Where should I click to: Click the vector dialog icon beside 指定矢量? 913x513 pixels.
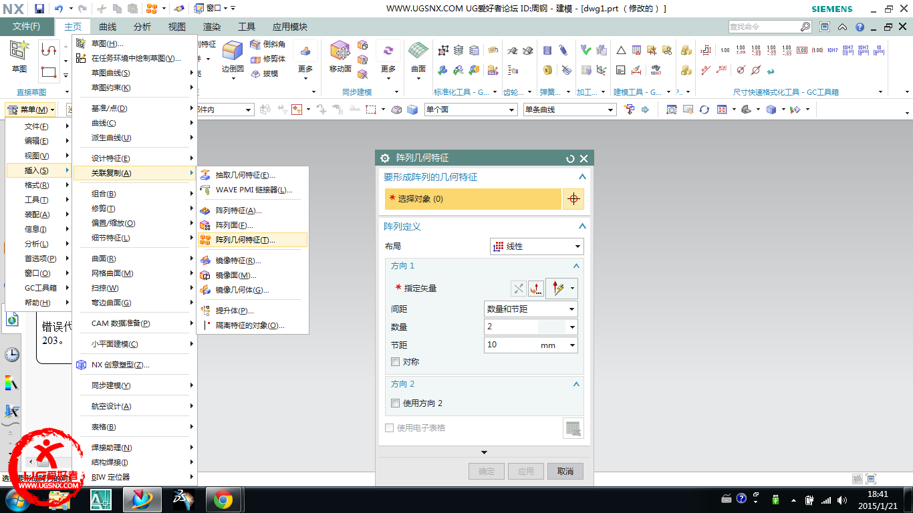tap(536, 289)
